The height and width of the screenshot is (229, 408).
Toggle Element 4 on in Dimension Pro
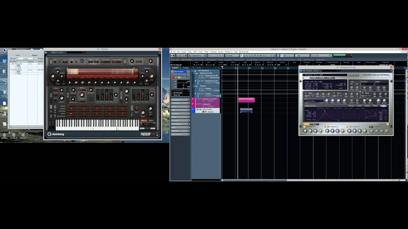[x=370, y=127]
